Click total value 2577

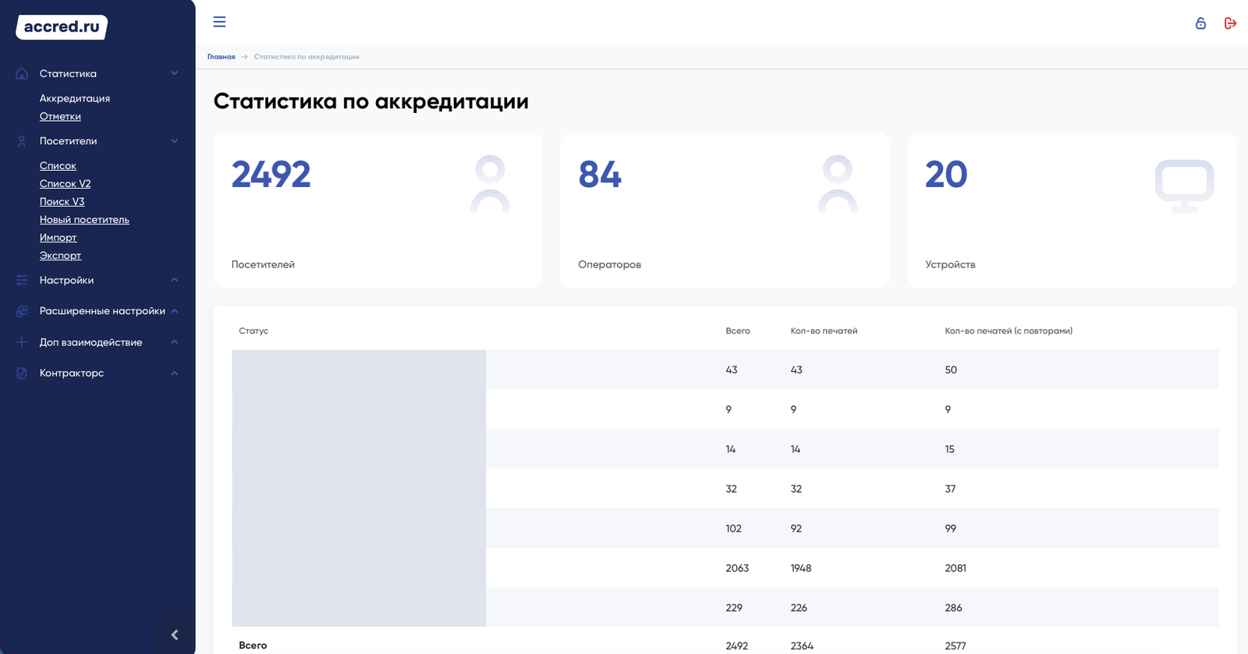[955, 646]
